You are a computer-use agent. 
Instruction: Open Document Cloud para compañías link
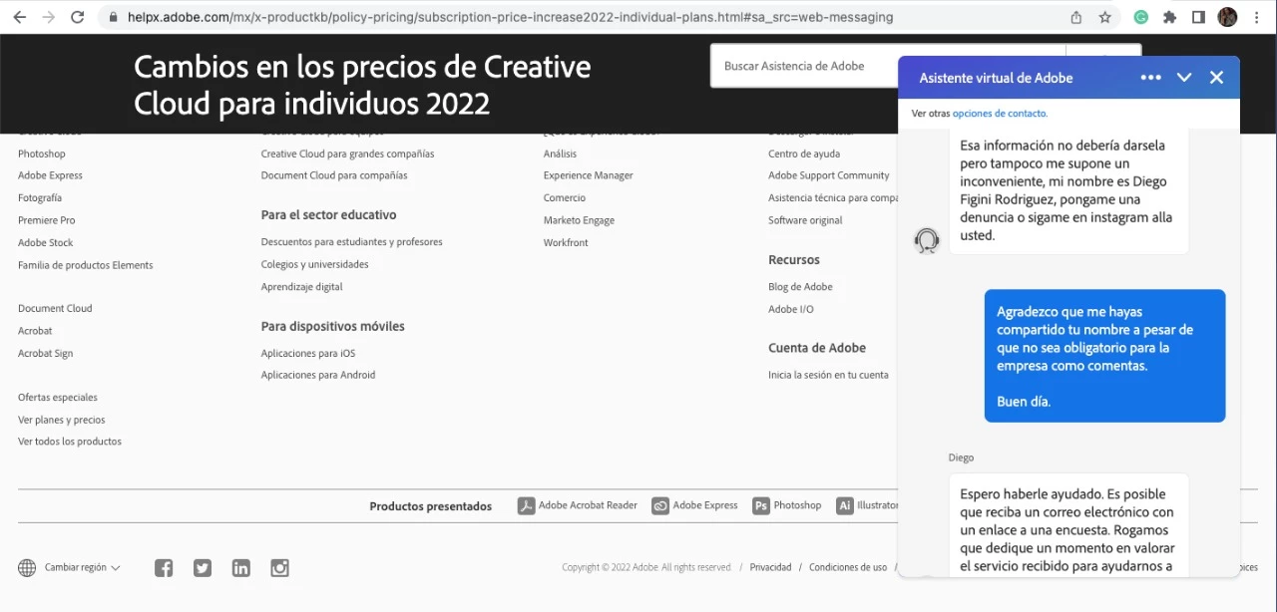point(334,175)
